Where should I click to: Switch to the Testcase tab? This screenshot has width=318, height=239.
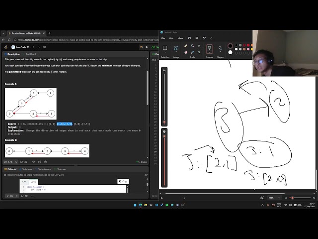[60, 169]
